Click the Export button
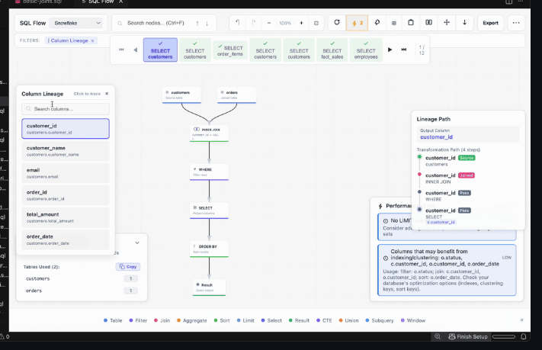This screenshot has height=350, width=542. [x=490, y=23]
